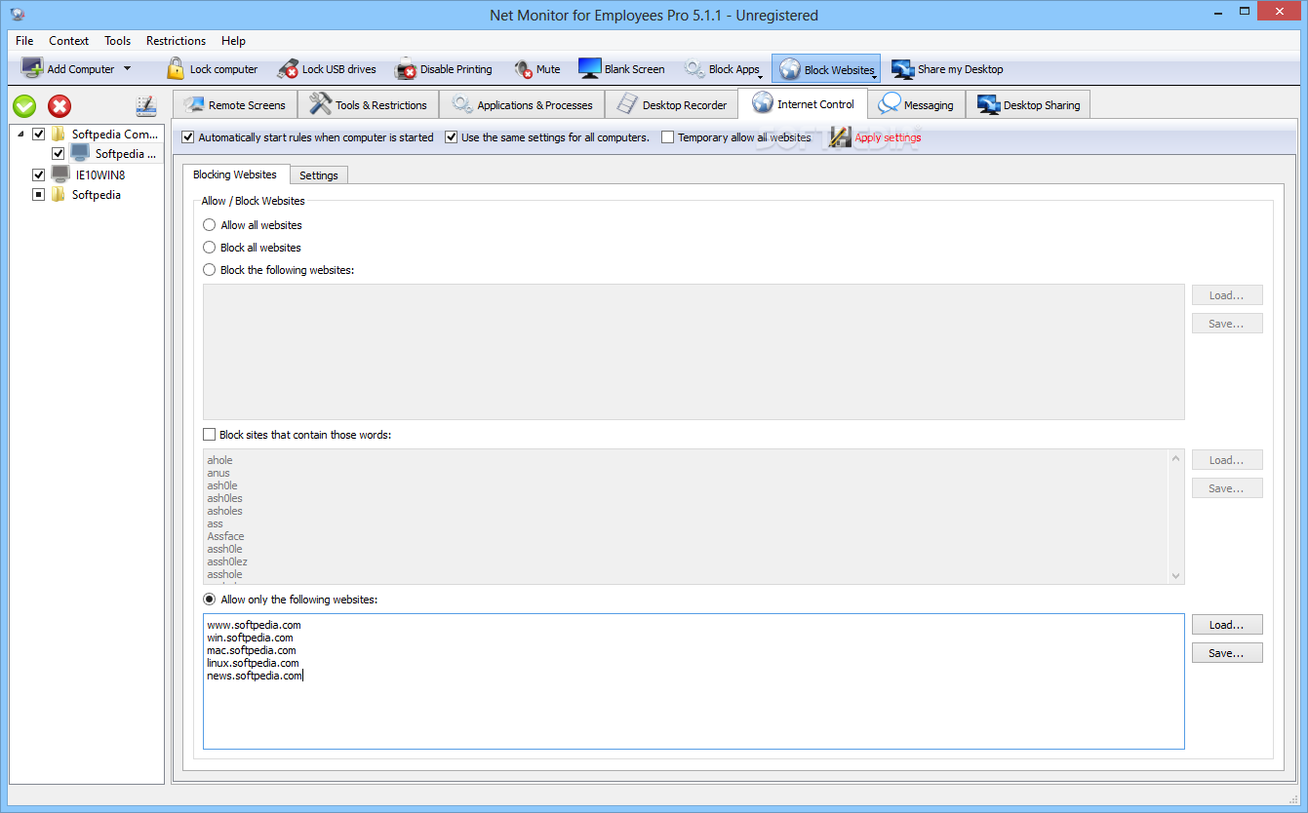This screenshot has width=1308, height=813.
Task: Click the Block Apps gear icon
Action: [694, 69]
